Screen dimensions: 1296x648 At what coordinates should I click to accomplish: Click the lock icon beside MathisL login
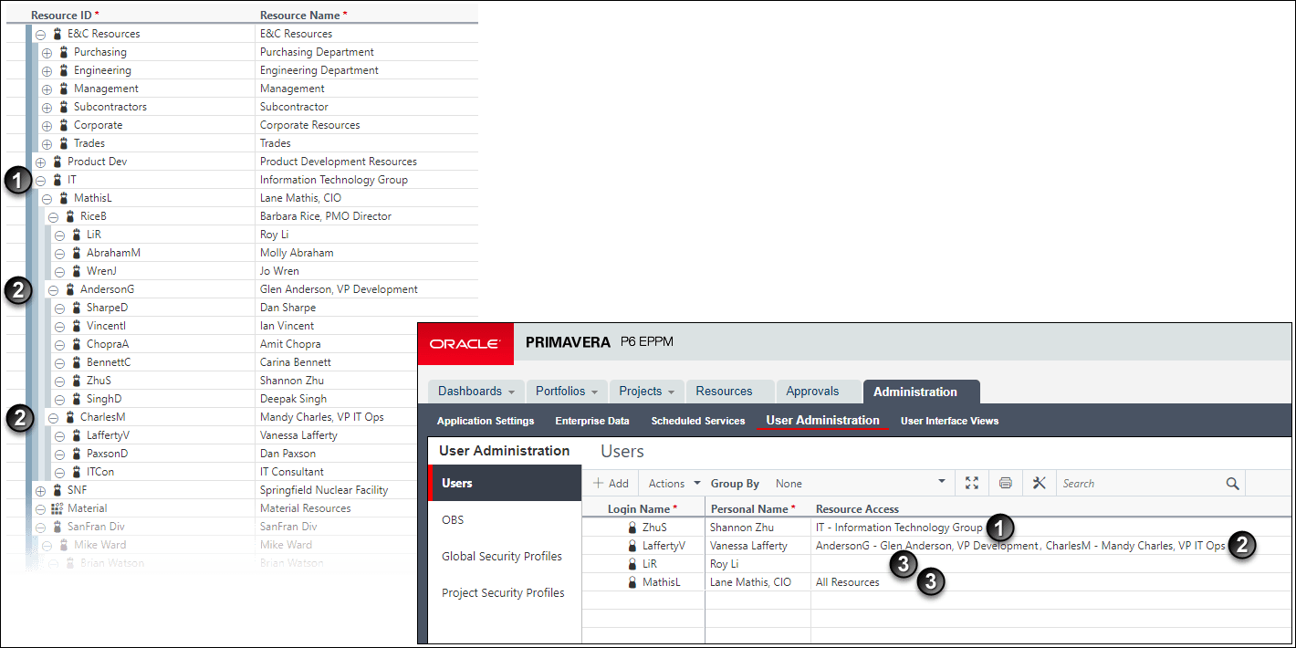point(632,582)
